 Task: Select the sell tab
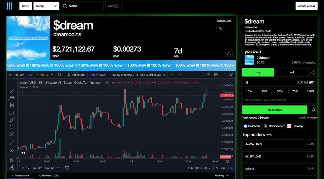pyautogui.click(x=292, y=72)
